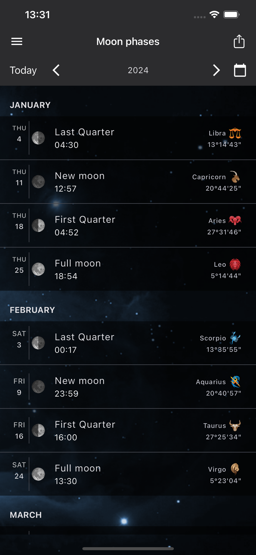The image size is (256, 555).
Task: Open February 3 Last Quarter entry
Action: click(128, 343)
